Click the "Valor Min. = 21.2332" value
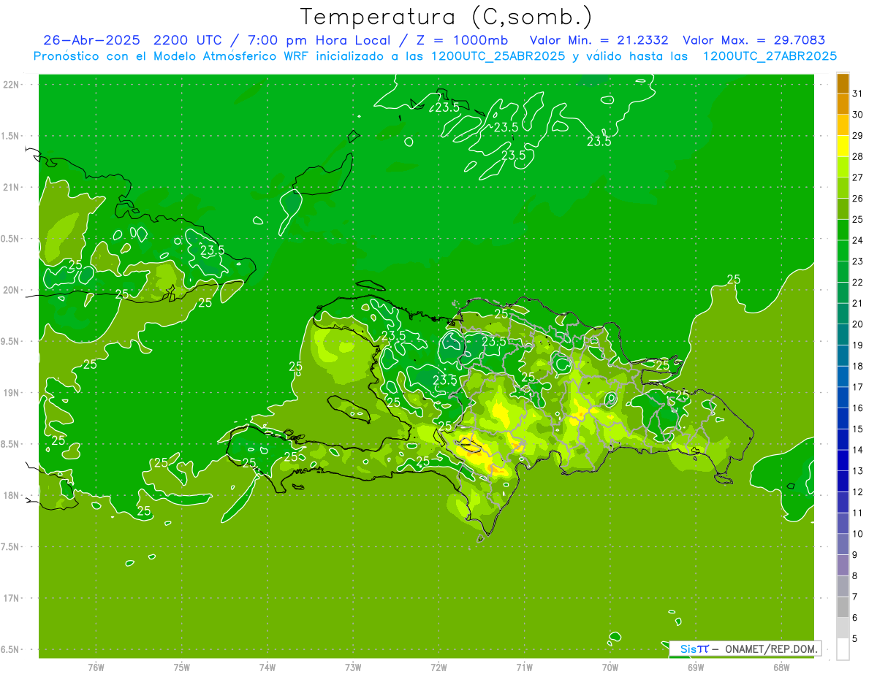This screenshot has width=877, height=677. [599, 40]
